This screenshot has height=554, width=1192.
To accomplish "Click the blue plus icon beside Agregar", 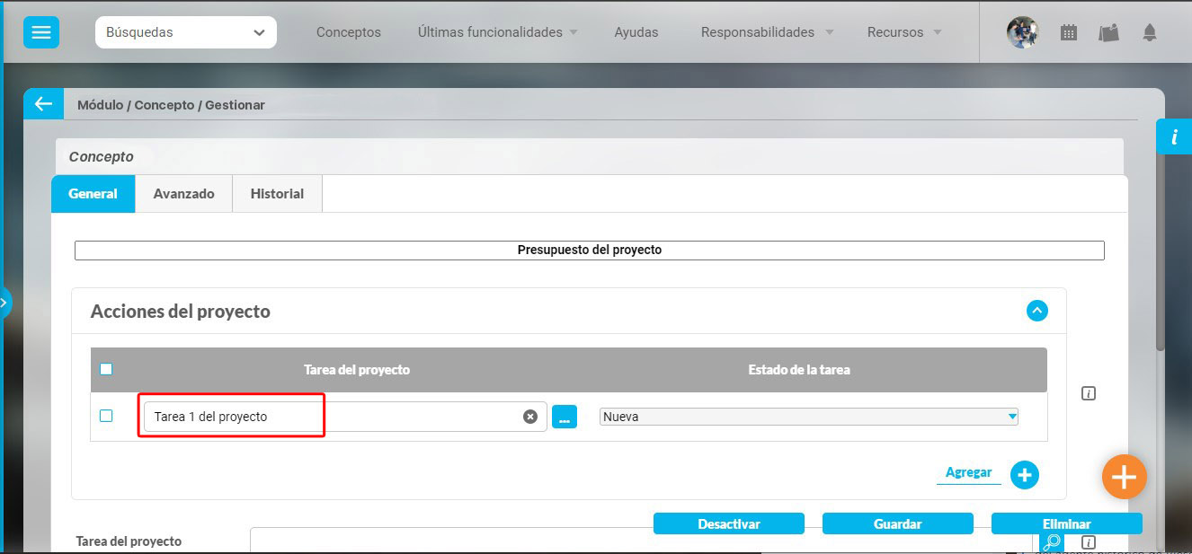I will 1024,475.
